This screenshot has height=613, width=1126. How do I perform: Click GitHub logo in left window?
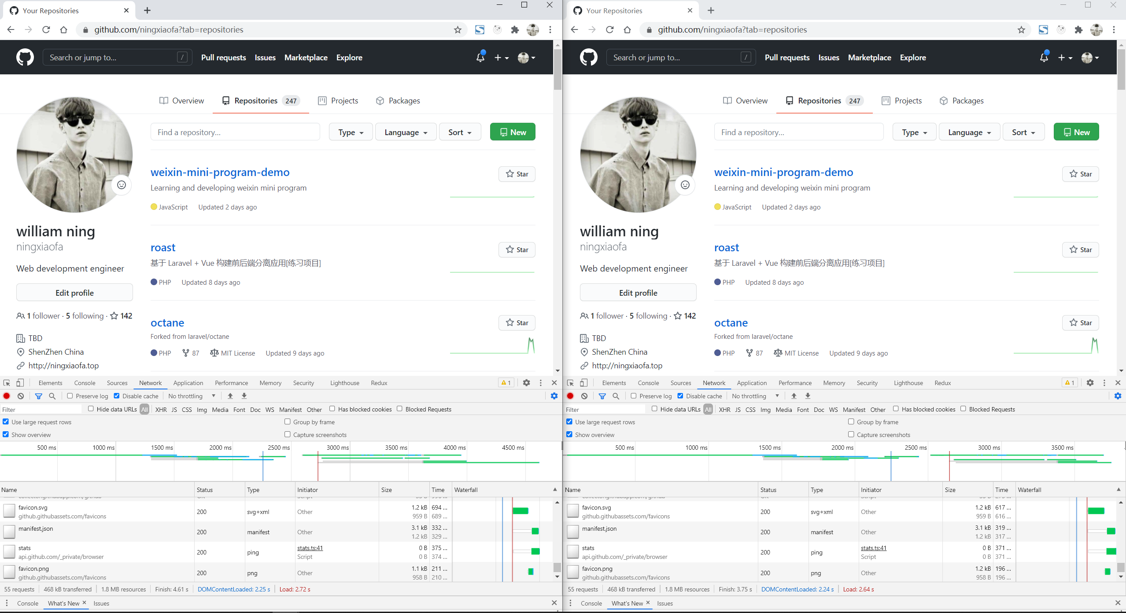(25, 58)
